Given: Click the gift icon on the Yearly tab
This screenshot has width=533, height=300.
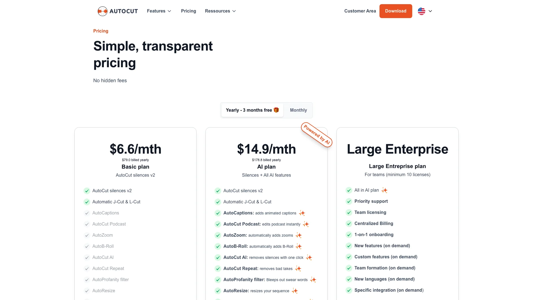Looking at the screenshot, I should pyautogui.click(x=276, y=110).
